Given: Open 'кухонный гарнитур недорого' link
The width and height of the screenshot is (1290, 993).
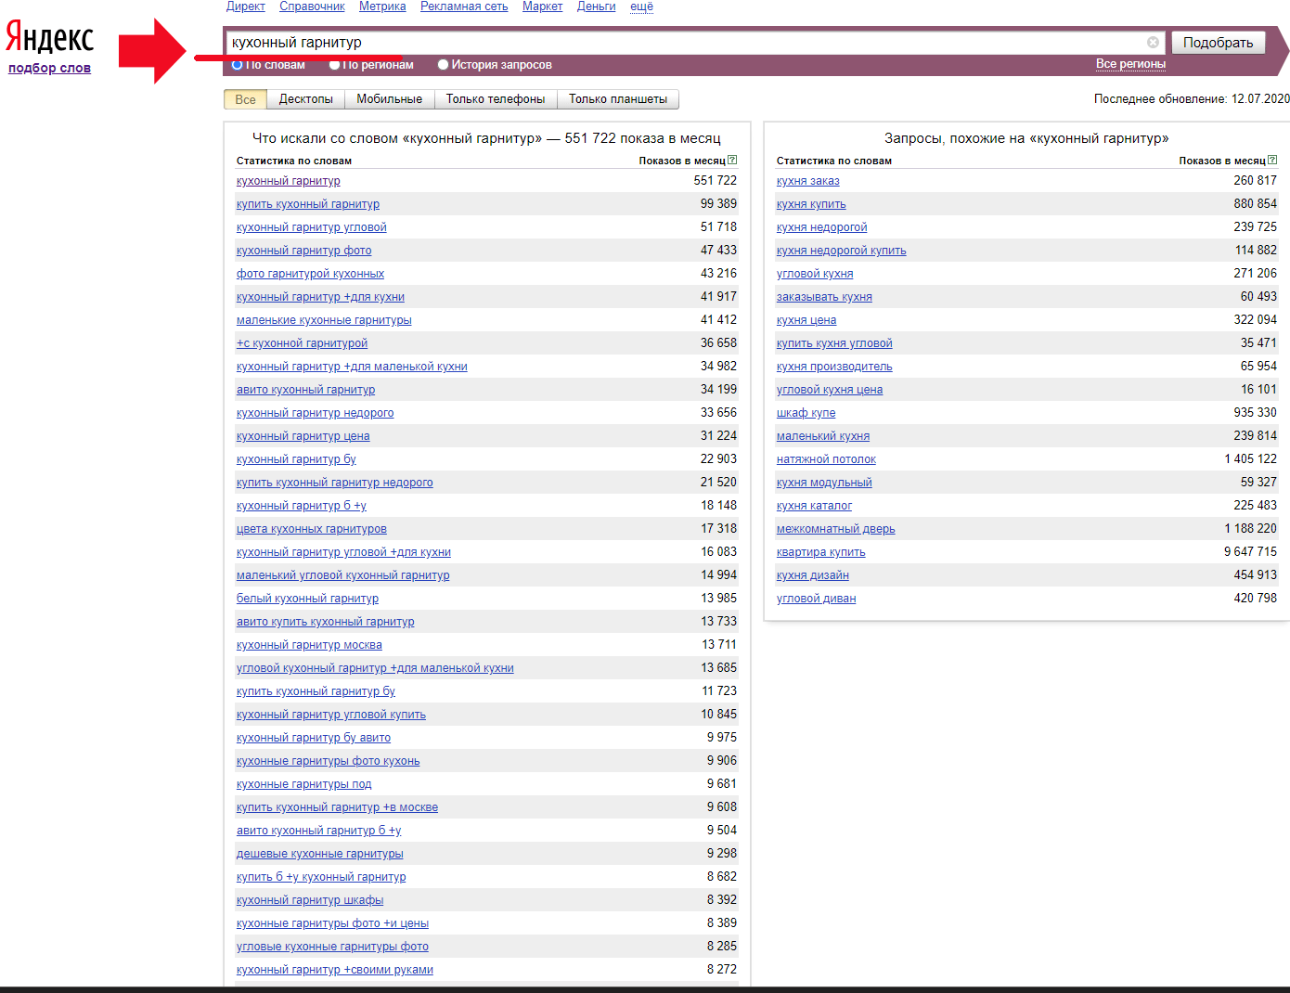Looking at the screenshot, I should (315, 413).
